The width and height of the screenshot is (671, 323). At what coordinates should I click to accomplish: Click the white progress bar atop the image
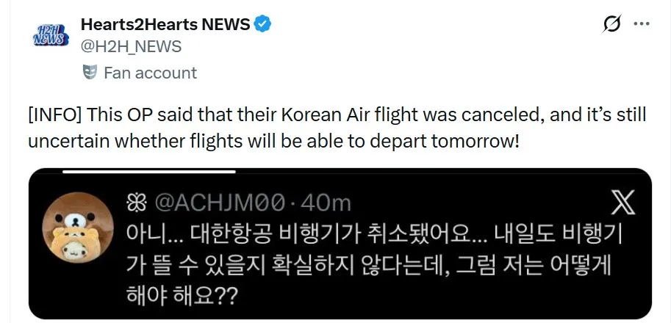click(149, 172)
